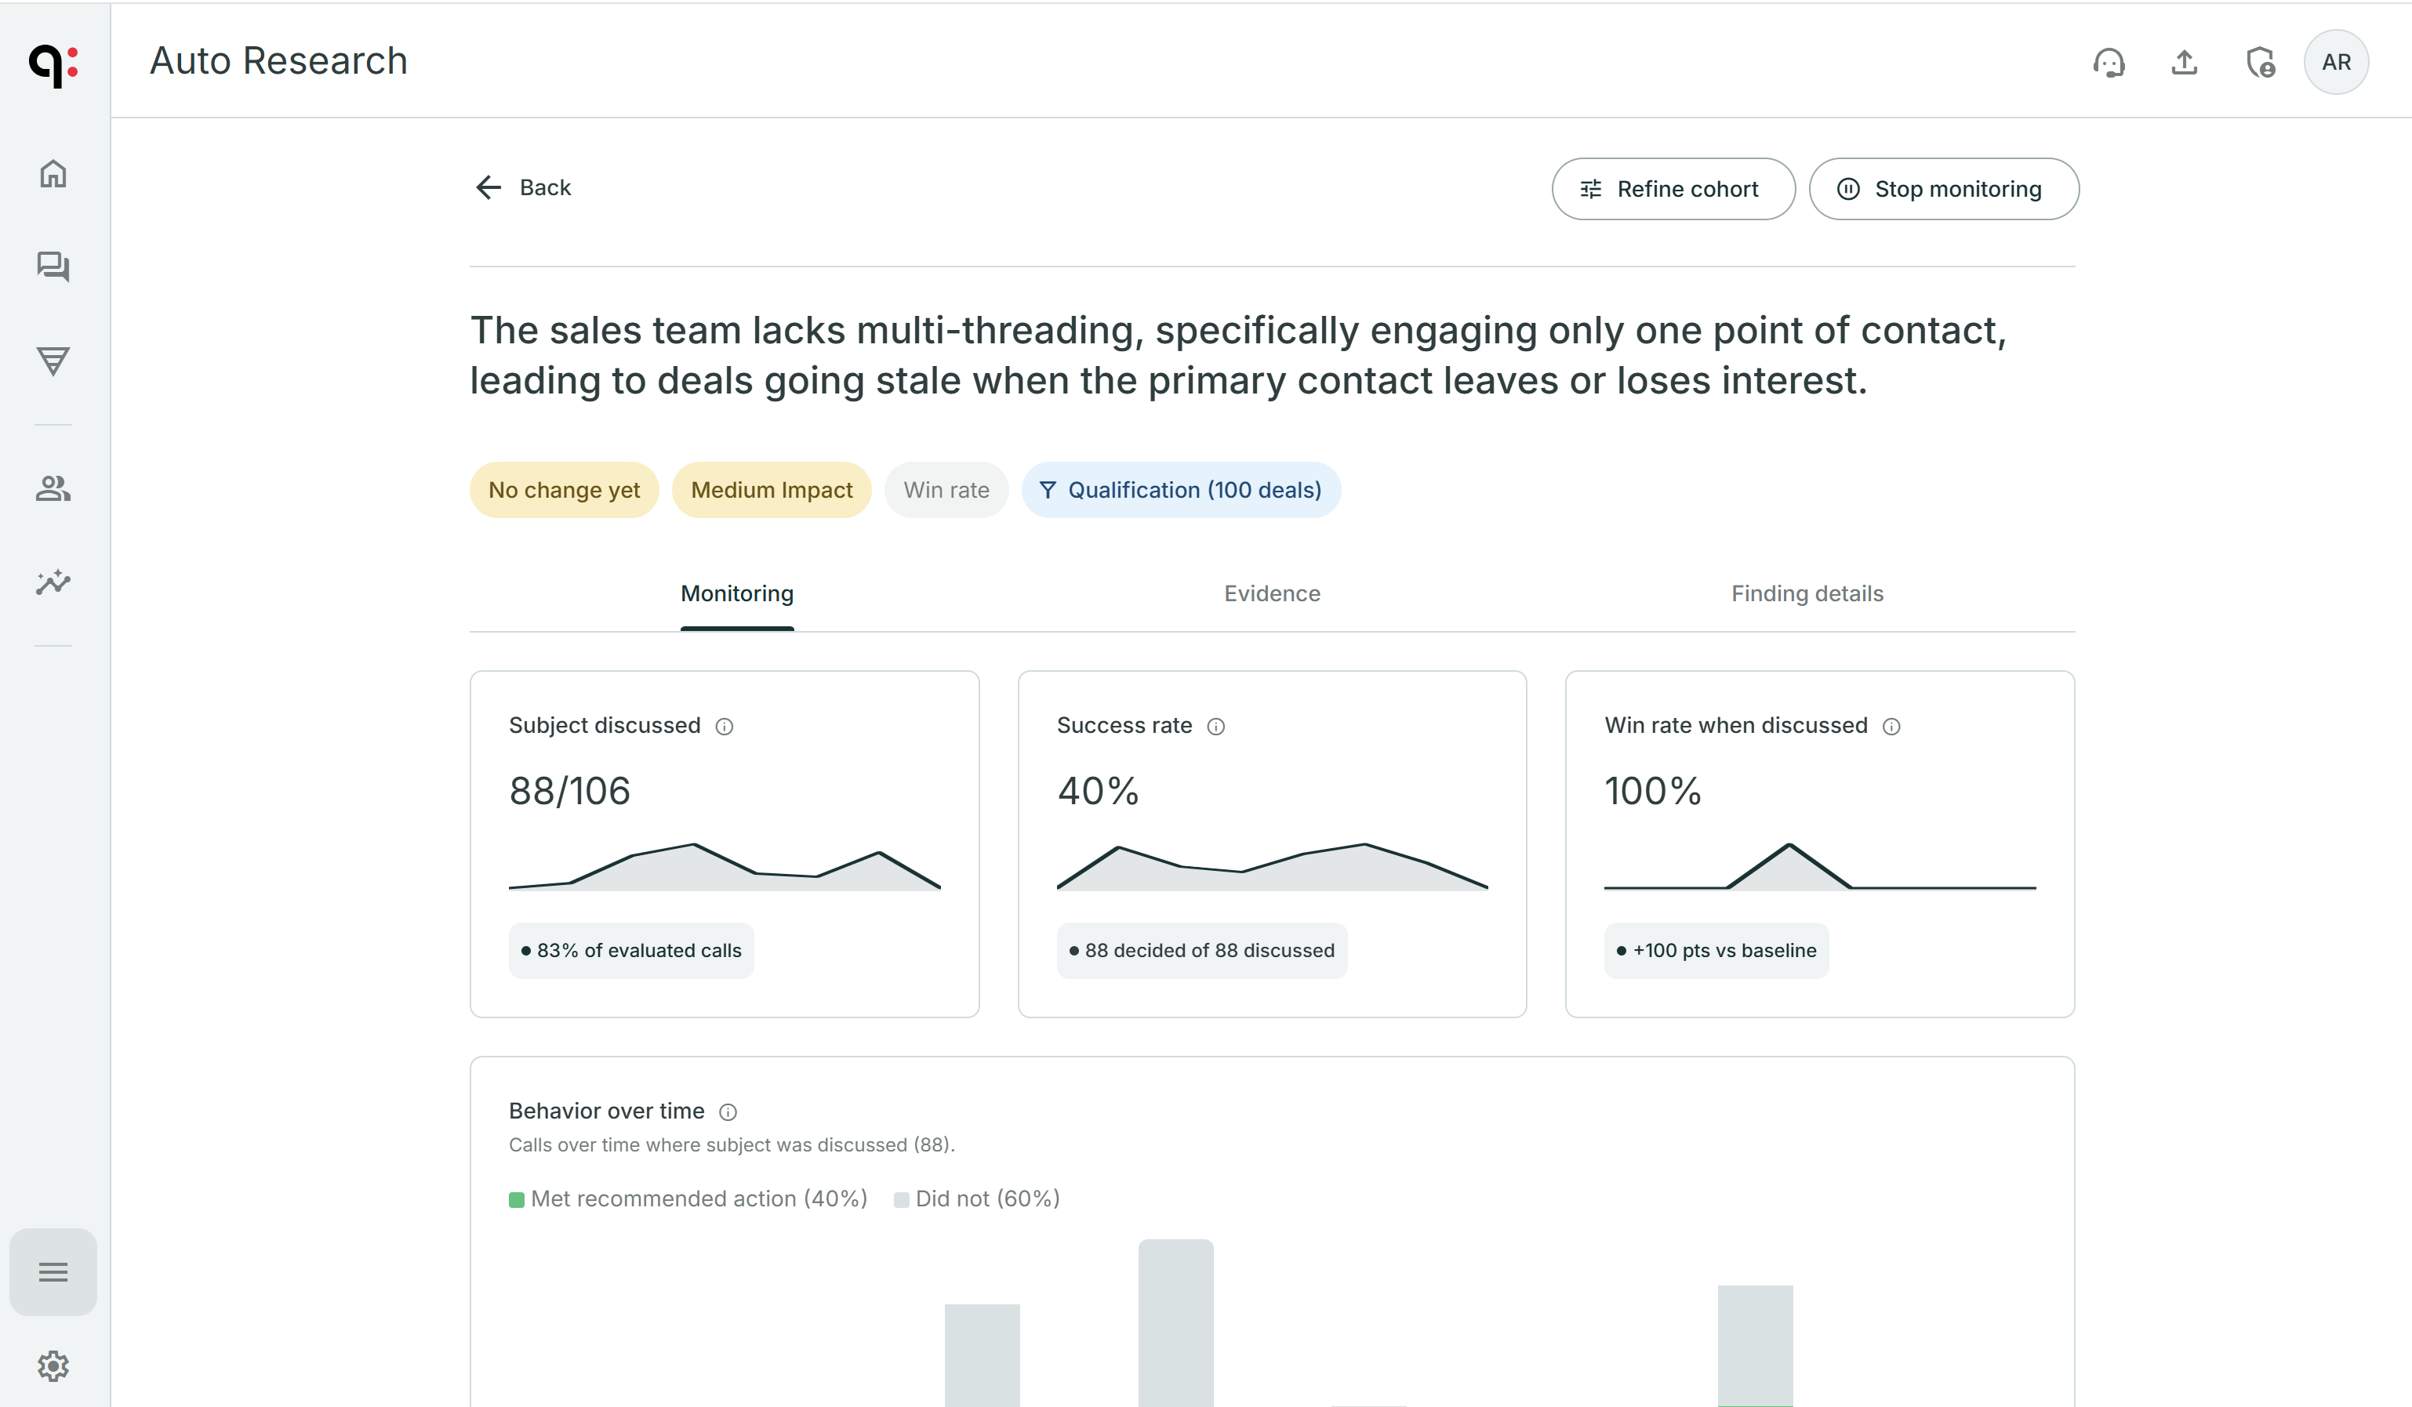Click the headset support icon
This screenshot has width=2412, height=1407.
point(2109,62)
